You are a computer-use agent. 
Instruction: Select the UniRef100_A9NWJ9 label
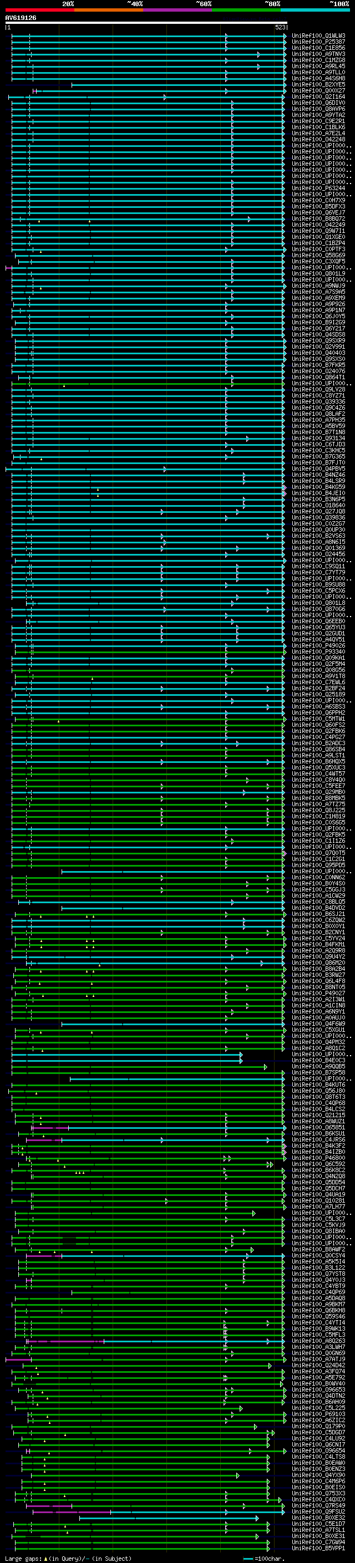(x=318, y=286)
